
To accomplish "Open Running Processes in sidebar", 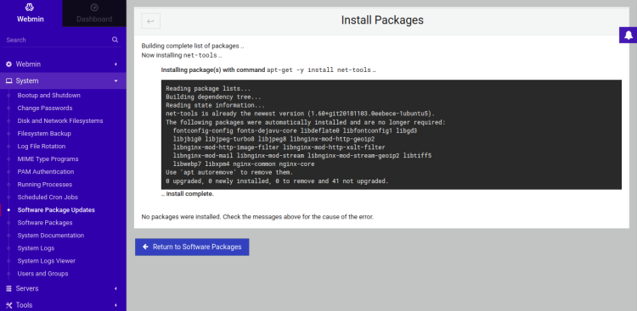I will [x=45, y=185].
